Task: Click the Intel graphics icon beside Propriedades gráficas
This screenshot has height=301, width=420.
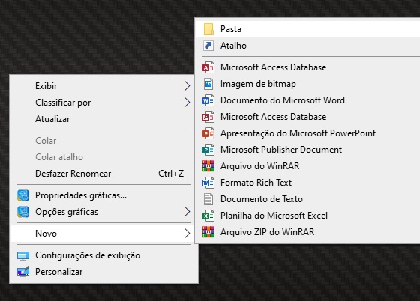Action: pyautogui.click(x=23, y=195)
